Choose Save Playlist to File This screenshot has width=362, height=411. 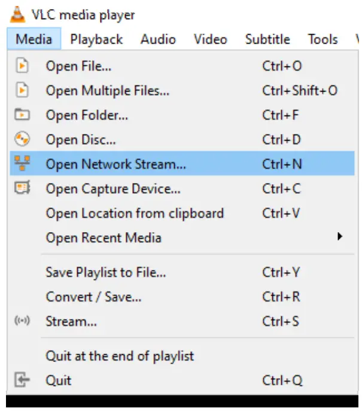click(106, 272)
